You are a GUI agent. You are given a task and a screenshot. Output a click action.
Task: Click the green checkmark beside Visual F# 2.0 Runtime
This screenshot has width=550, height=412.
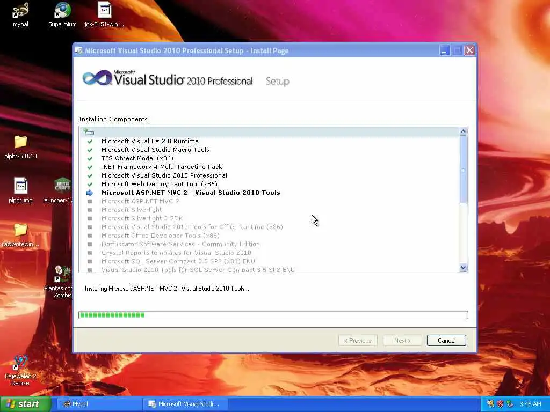90,142
